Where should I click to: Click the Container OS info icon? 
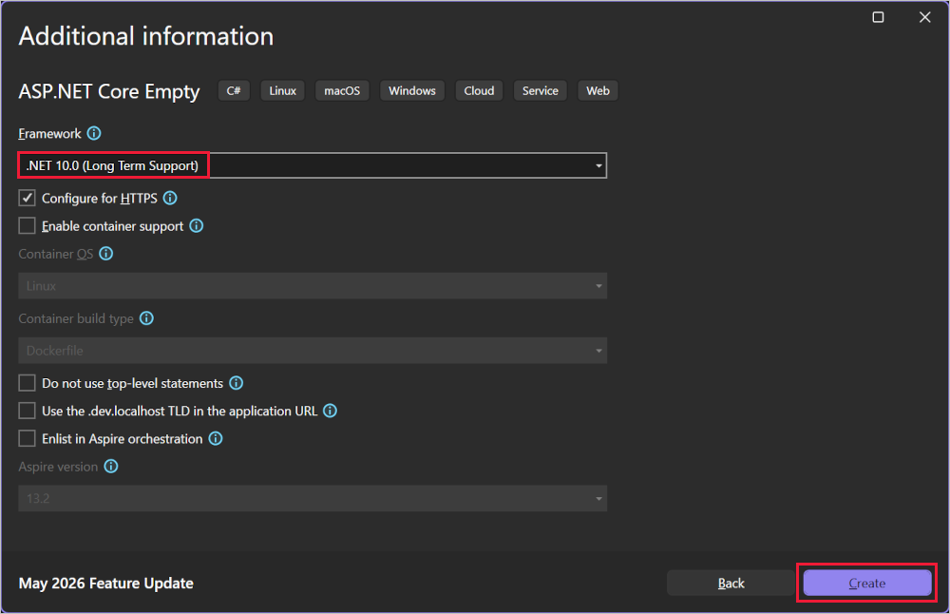pos(106,254)
